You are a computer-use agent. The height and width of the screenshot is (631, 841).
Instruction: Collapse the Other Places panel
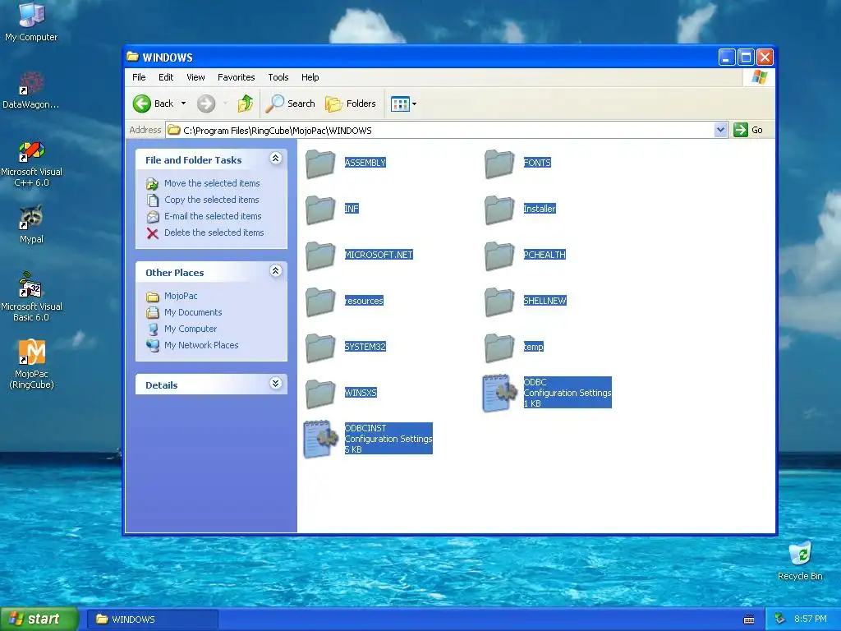pyautogui.click(x=276, y=271)
